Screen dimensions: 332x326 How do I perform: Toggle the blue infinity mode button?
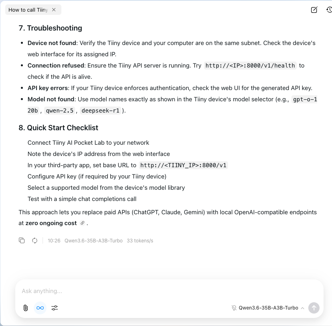pos(40,308)
